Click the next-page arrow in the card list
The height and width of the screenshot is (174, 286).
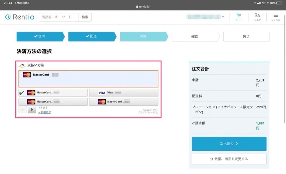point(32,109)
